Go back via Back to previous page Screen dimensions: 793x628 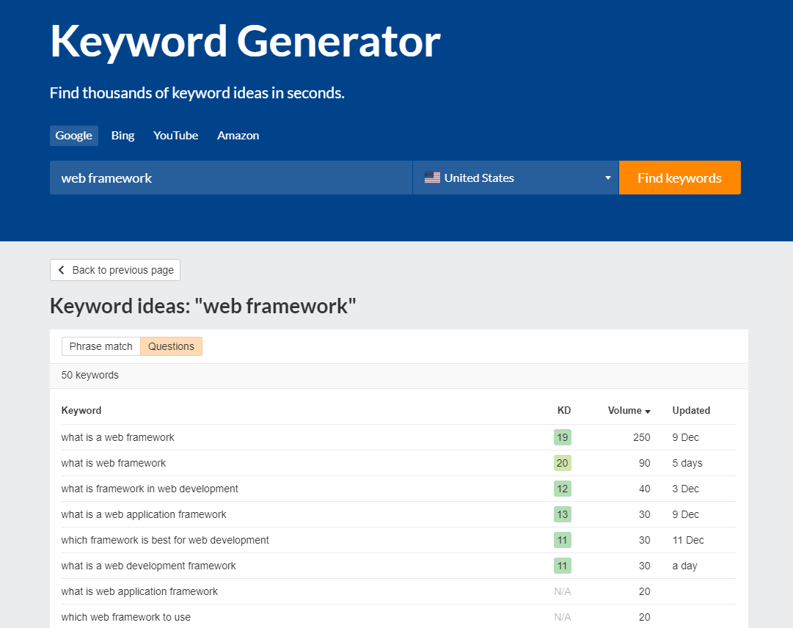click(115, 270)
